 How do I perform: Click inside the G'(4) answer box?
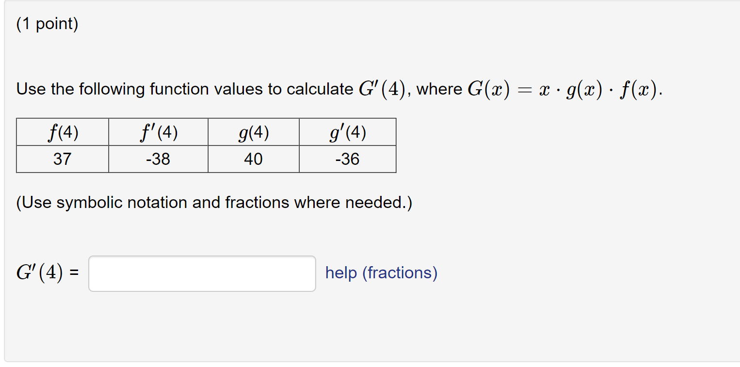point(202,273)
